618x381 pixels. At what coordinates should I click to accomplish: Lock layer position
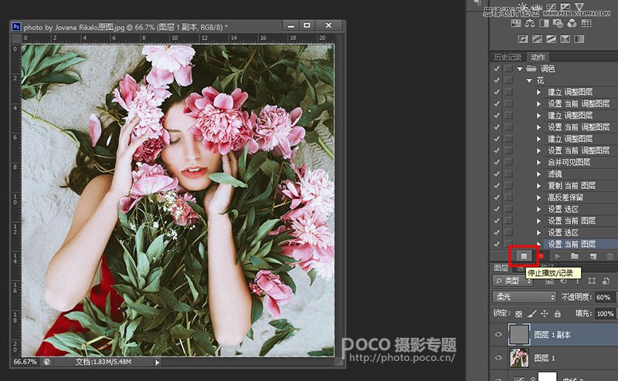545,313
